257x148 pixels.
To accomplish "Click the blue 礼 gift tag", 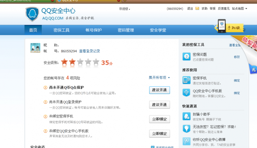I will pyautogui.click(x=253, y=69).
